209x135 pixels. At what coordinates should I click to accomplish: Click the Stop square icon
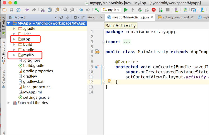[x=168, y=10]
